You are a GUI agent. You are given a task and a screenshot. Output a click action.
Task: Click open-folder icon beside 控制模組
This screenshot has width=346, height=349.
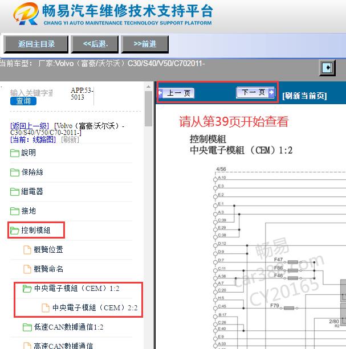click(15, 231)
